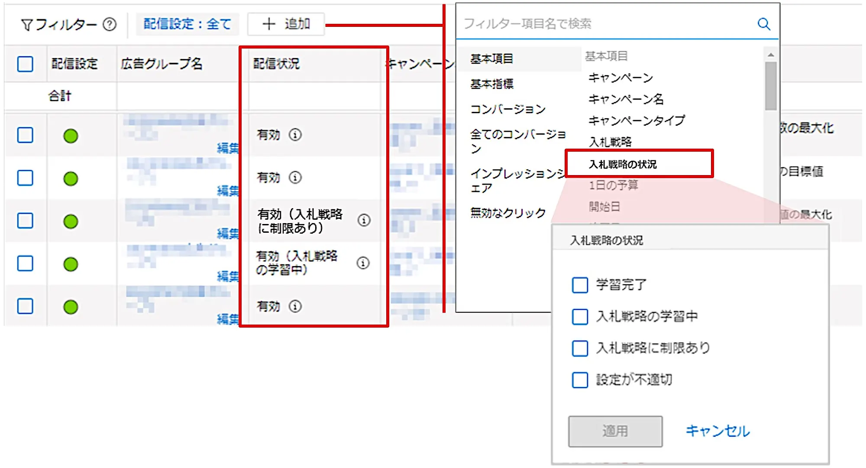866x468 pixels.
Task: Select 全てのコンバージョン category
Action: [x=518, y=141]
